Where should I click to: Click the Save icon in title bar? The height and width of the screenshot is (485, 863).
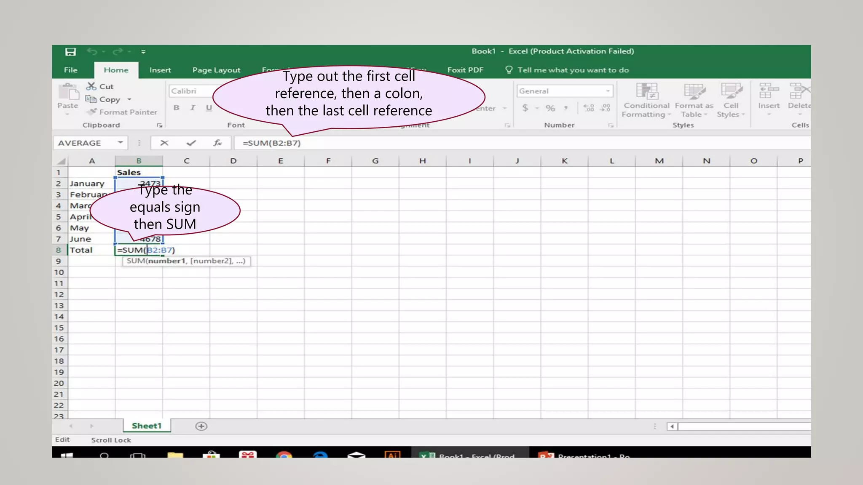coord(70,52)
